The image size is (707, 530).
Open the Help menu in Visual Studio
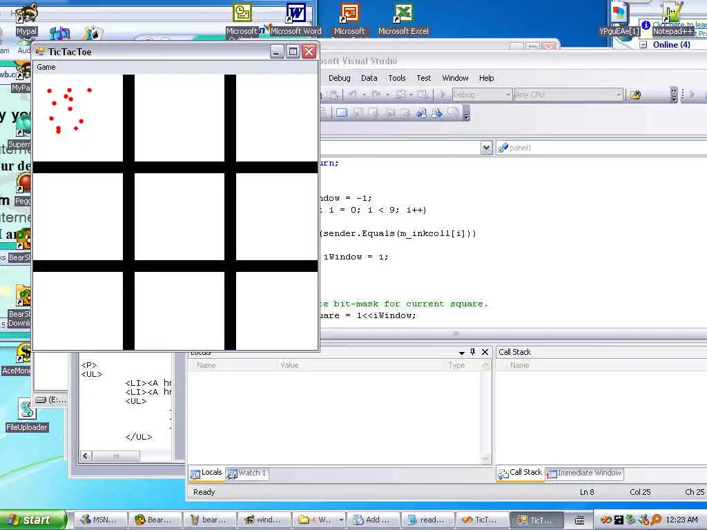coord(486,78)
